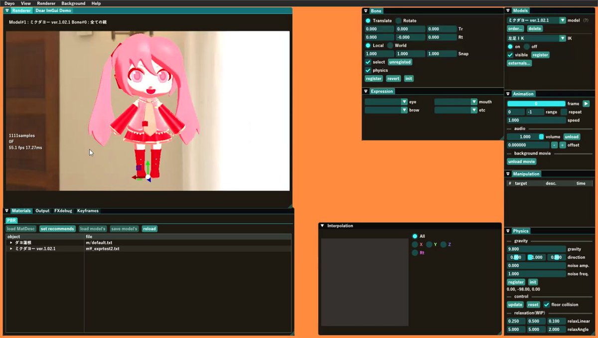Open the Help menu
Viewport: 598px width, 338px height.
(96, 3)
